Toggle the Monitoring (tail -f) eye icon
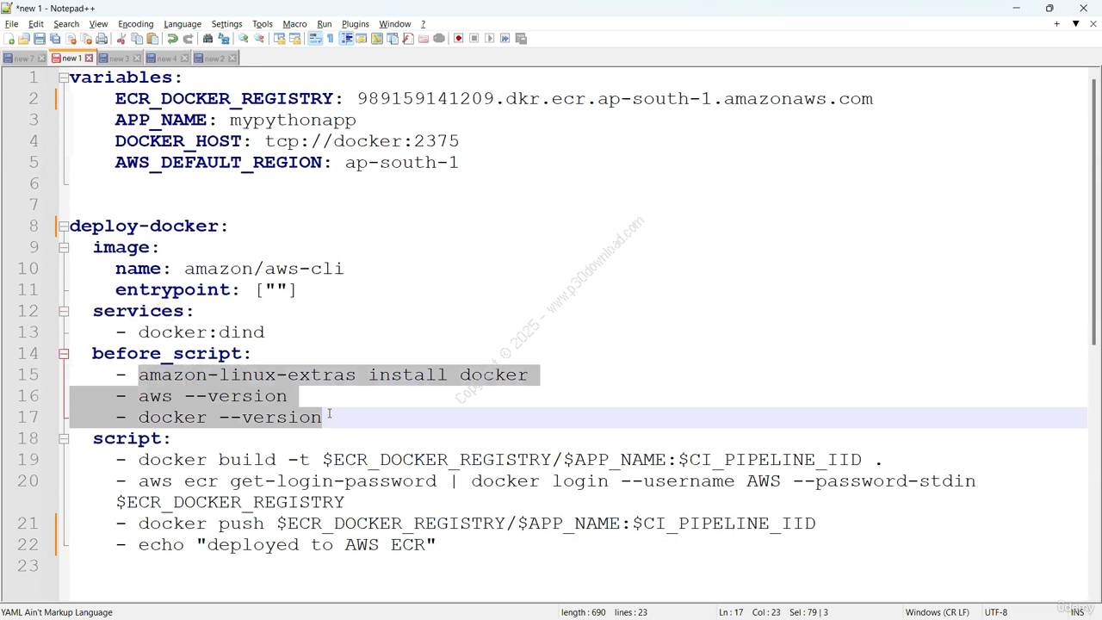The image size is (1102, 620). (x=438, y=39)
